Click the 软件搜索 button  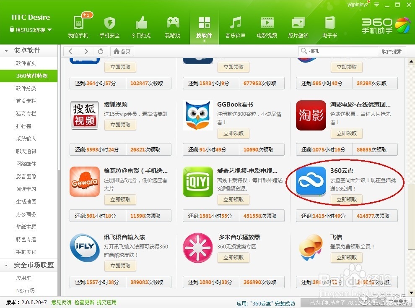[392, 51]
